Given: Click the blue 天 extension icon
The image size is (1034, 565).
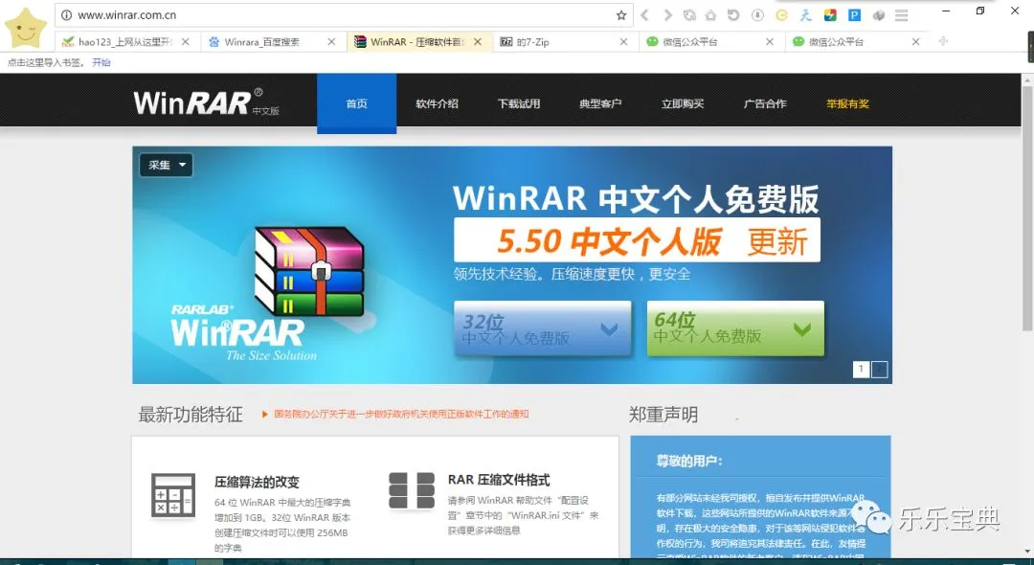Looking at the screenshot, I should coord(806,15).
